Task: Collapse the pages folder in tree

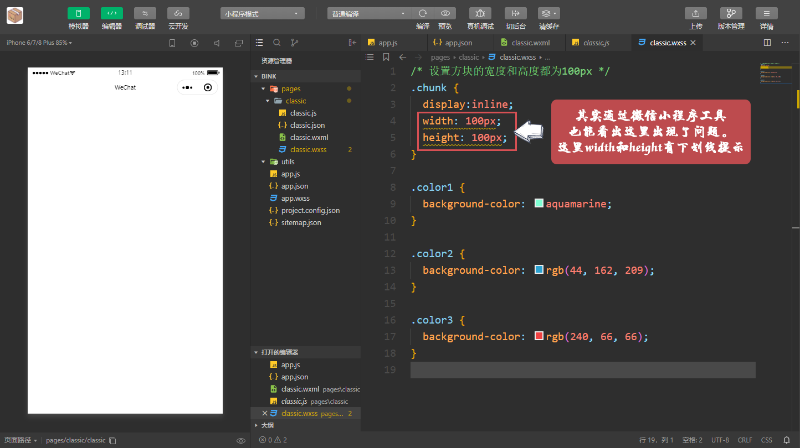Action: tap(264, 88)
